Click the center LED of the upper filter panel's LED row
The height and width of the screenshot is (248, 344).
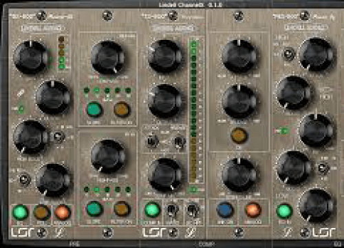click(107, 90)
